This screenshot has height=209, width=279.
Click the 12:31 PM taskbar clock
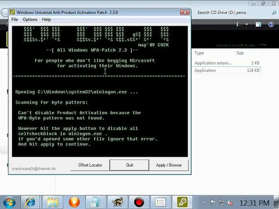coord(255,203)
